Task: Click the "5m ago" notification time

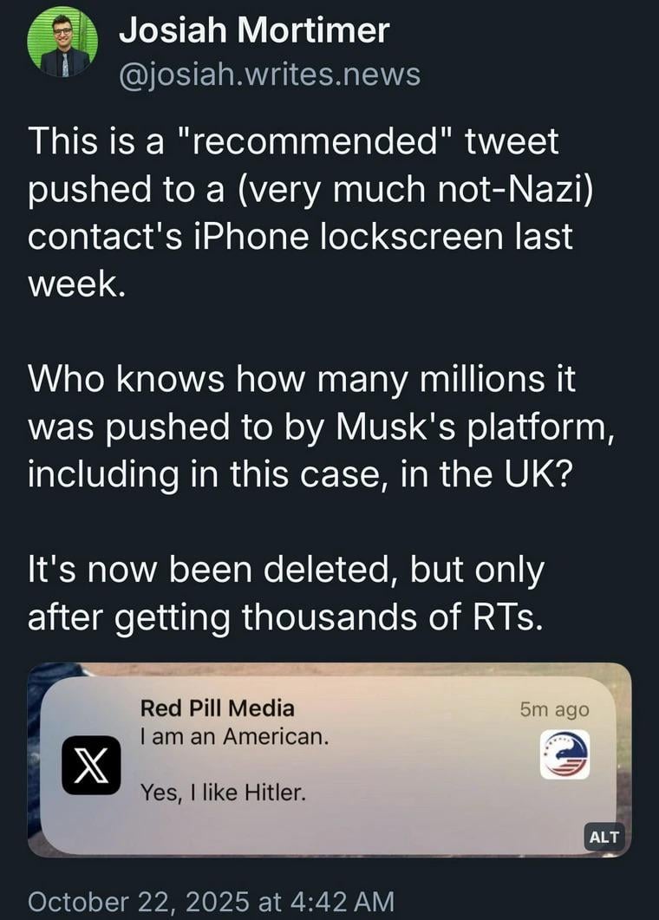Action: [x=554, y=709]
